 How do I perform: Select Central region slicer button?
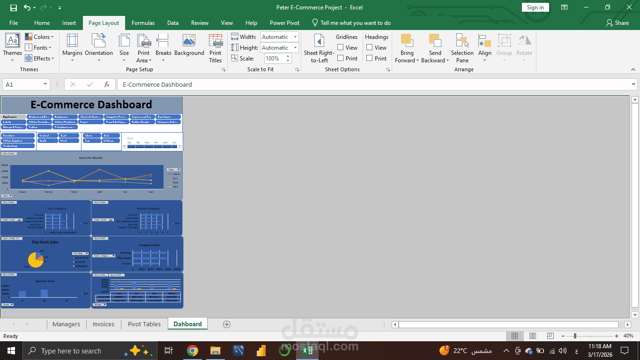(x=48, y=135)
